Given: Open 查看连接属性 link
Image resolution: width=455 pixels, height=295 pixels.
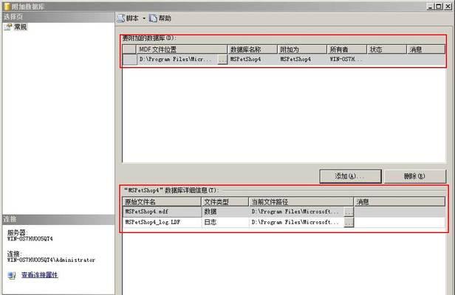Looking at the screenshot, I should (40, 274).
